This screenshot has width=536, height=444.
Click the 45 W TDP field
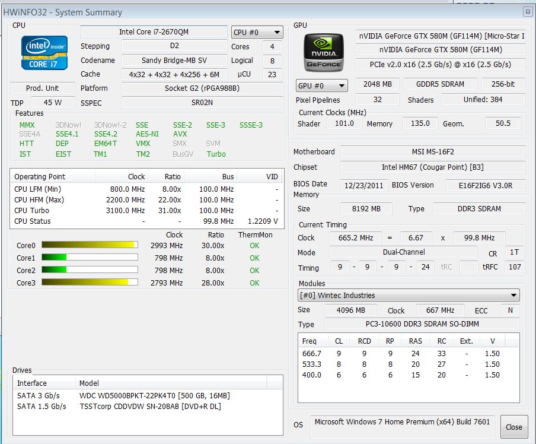(53, 102)
